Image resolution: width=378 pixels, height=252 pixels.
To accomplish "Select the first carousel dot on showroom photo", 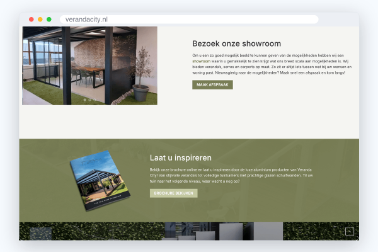I will pos(84,100).
